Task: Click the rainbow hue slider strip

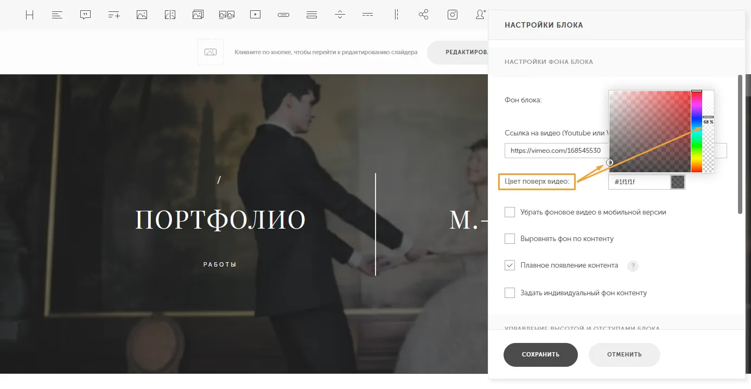Action: [697, 132]
